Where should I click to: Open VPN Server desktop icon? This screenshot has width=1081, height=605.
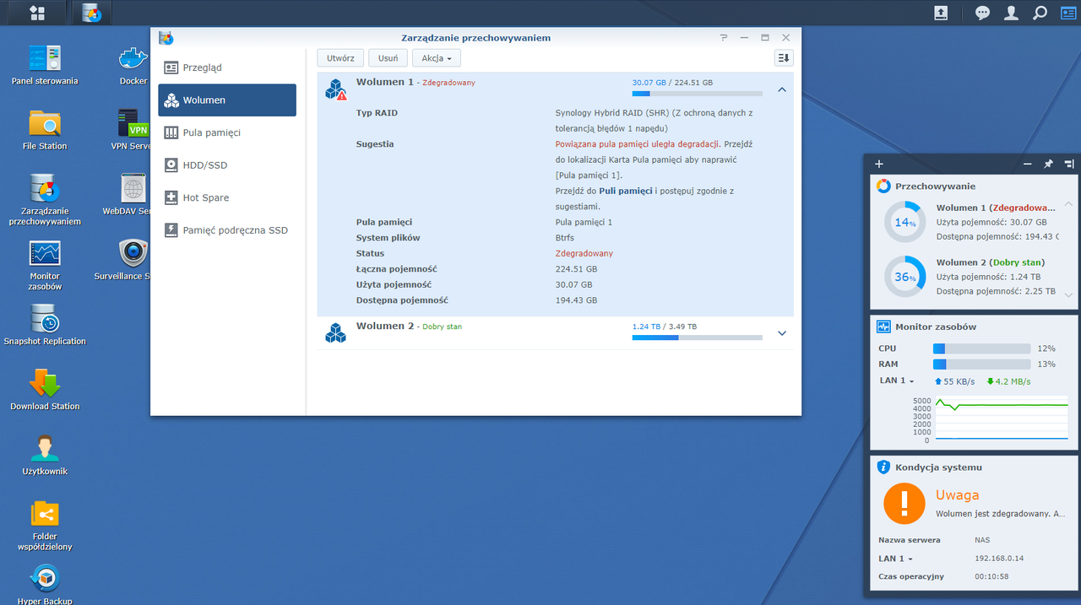coord(131,130)
